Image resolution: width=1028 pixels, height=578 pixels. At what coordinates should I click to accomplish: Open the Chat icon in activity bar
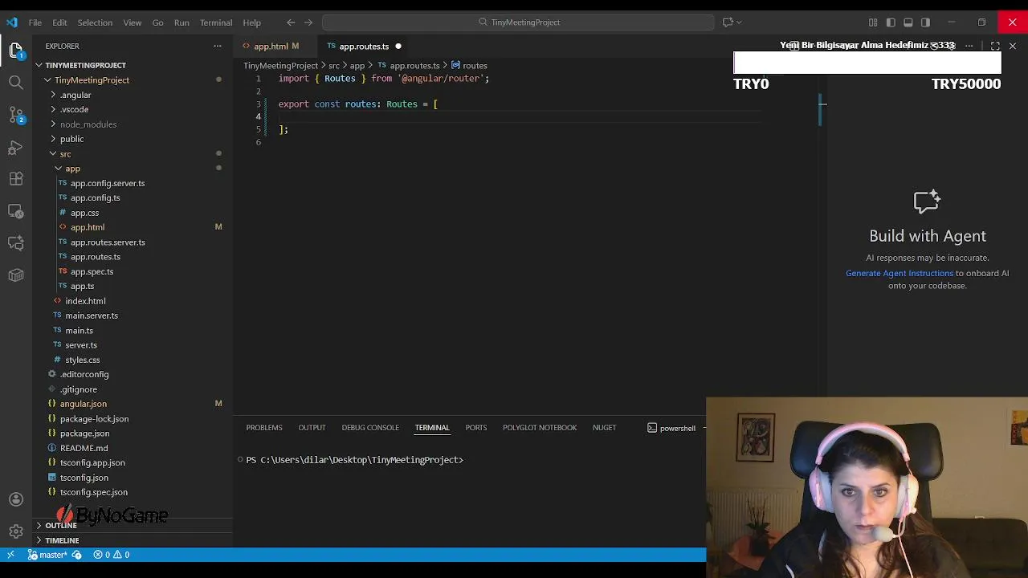pyautogui.click(x=16, y=243)
